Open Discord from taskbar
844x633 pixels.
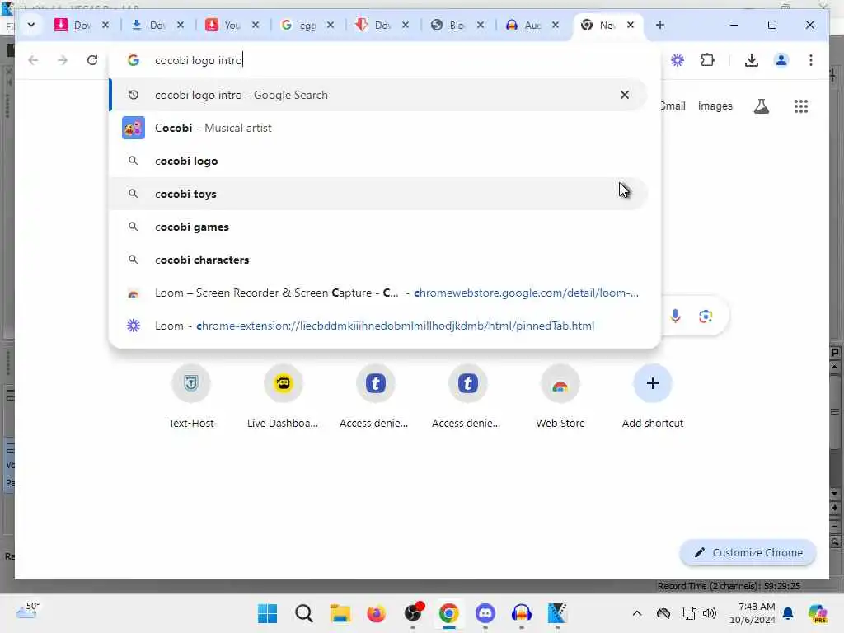(x=485, y=613)
